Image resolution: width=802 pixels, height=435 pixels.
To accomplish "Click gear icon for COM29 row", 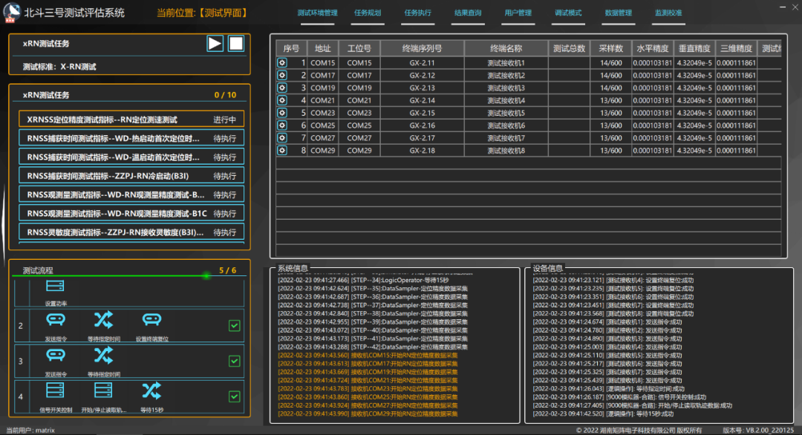I will 282,150.
